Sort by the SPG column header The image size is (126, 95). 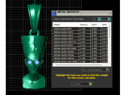(104, 25)
